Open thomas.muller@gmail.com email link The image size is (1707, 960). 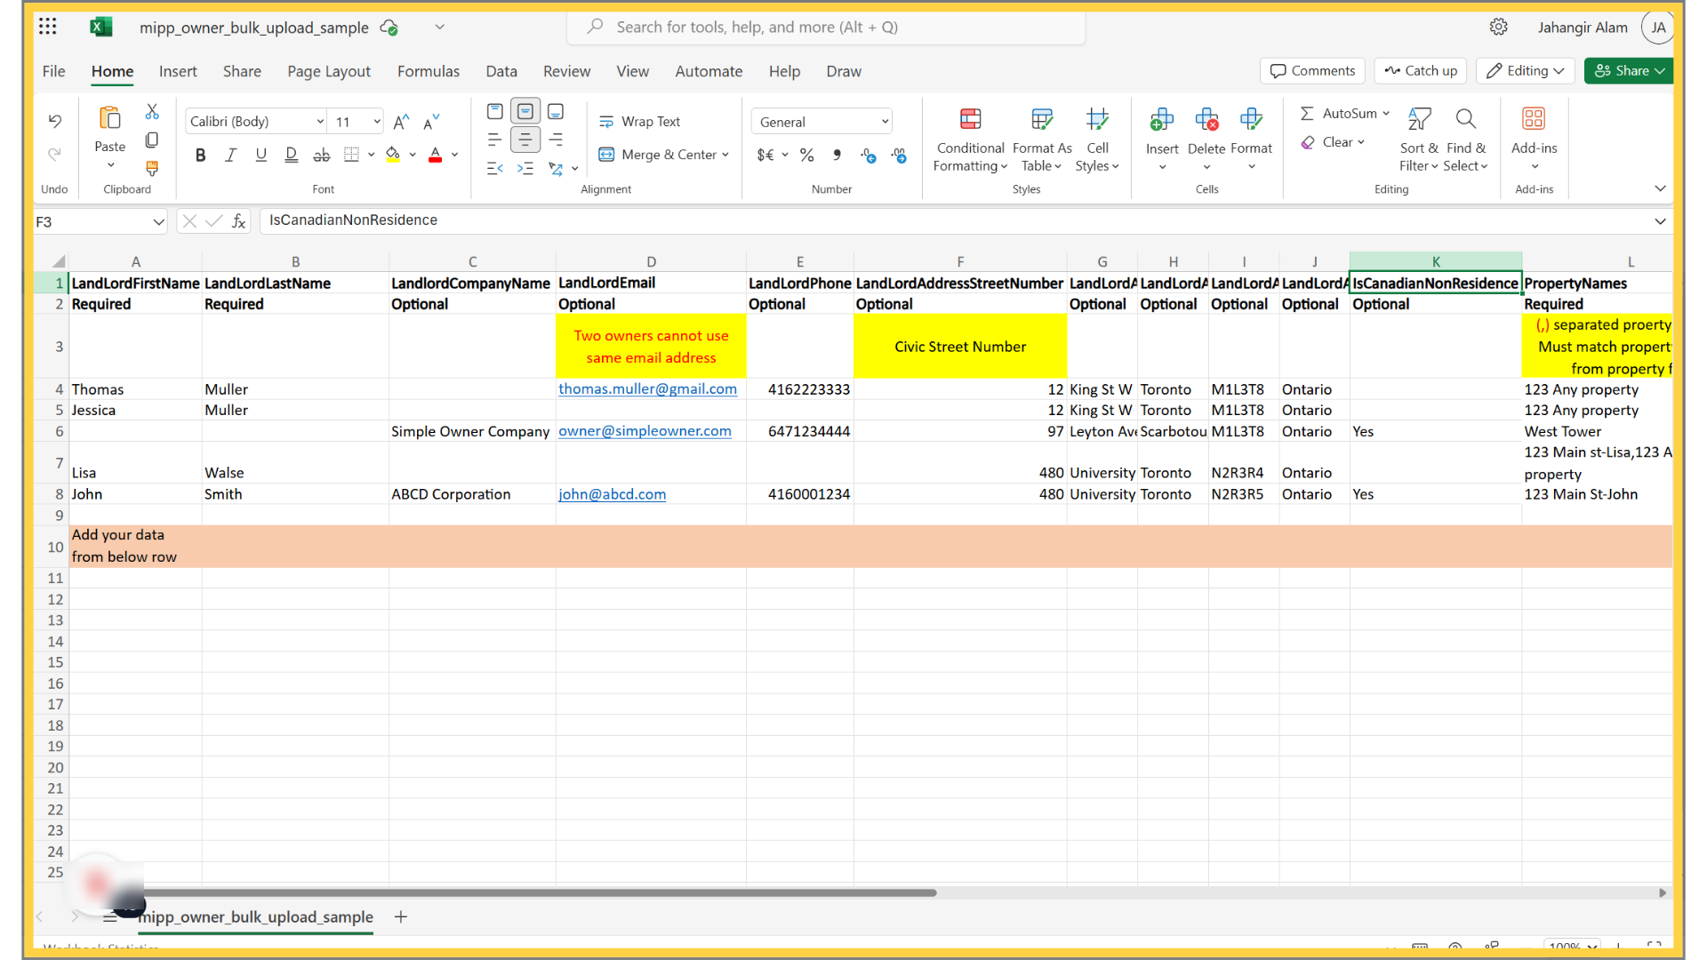(647, 389)
